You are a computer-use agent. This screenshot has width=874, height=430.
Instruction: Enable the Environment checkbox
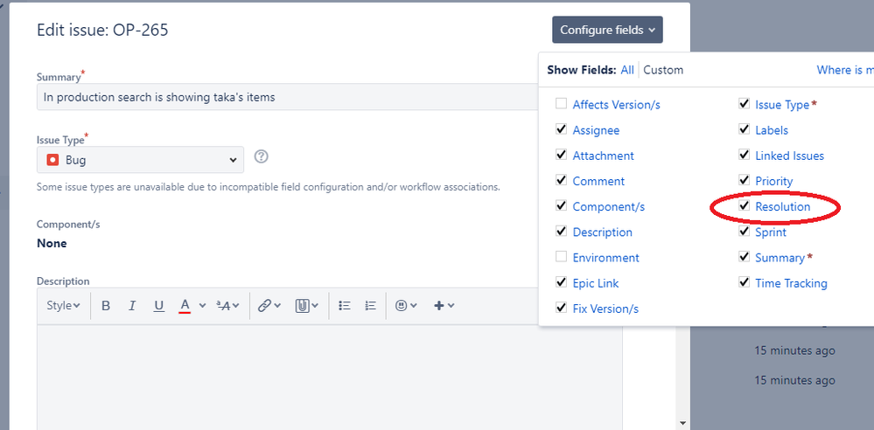point(562,257)
